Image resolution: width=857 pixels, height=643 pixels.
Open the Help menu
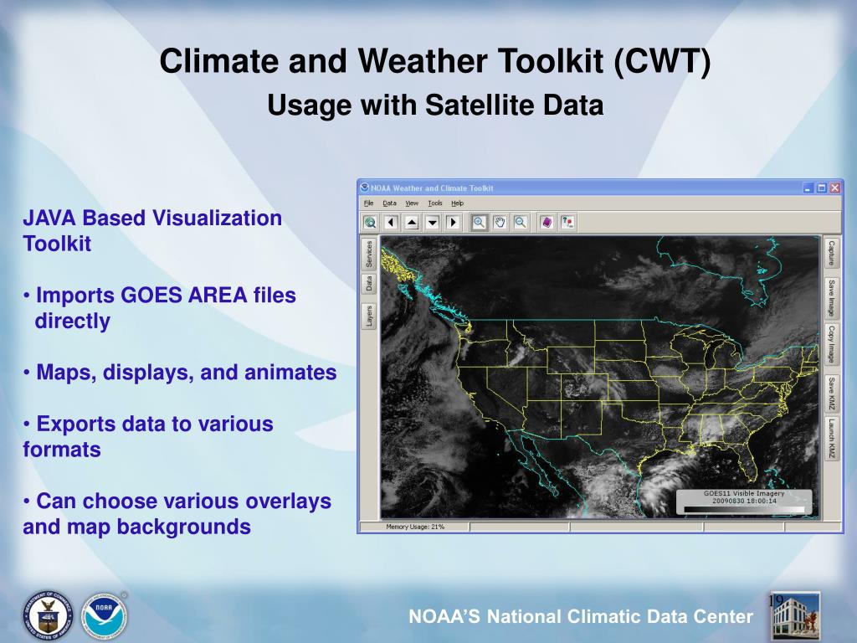tap(458, 203)
